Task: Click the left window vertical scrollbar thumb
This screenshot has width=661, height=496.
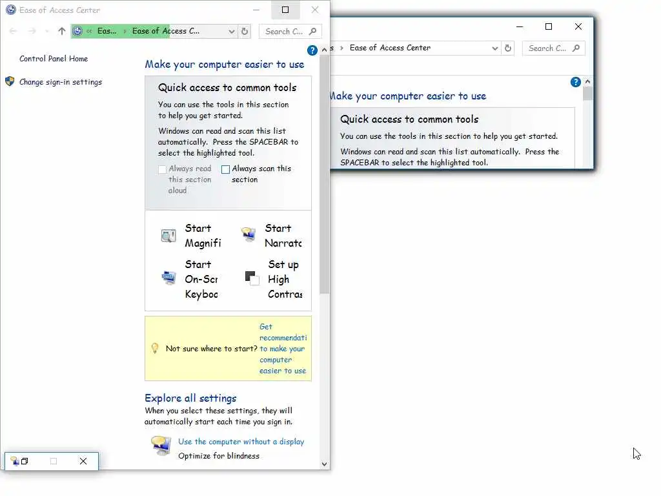Action: (x=324, y=174)
